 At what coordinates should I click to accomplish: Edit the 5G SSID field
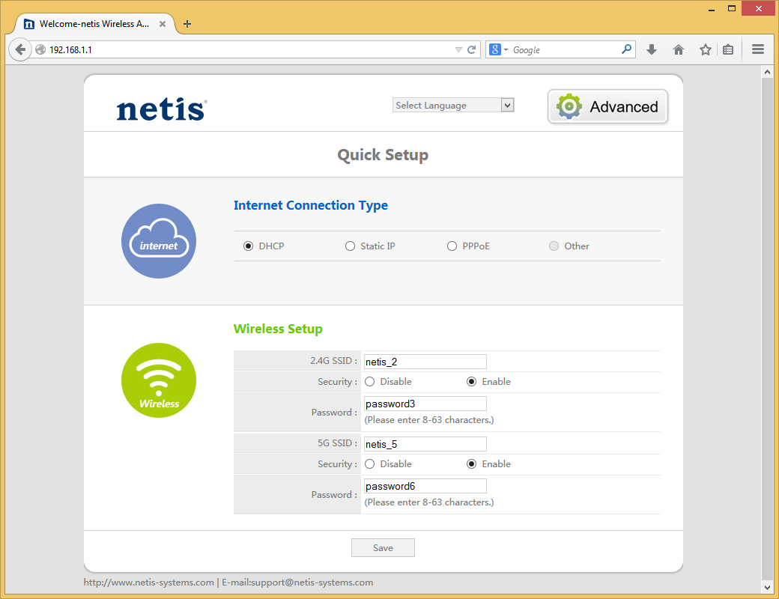click(425, 444)
